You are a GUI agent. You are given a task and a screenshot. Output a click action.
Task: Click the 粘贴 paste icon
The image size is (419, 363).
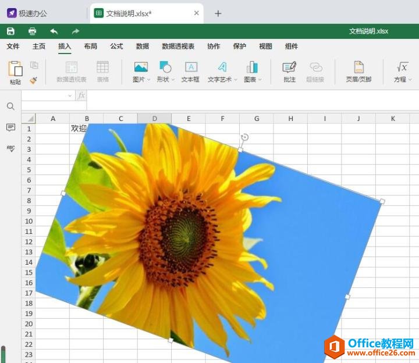coord(15,69)
